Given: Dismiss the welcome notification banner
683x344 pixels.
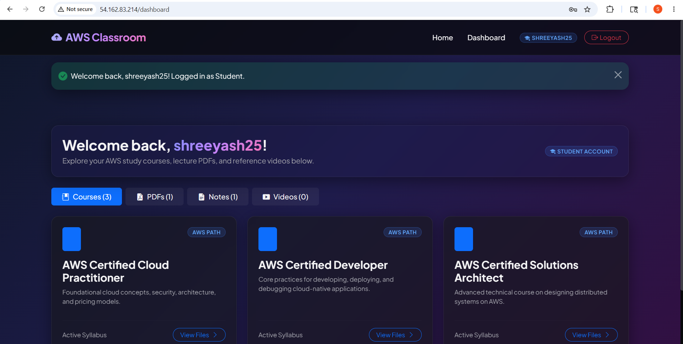Looking at the screenshot, I should [618, 75].
